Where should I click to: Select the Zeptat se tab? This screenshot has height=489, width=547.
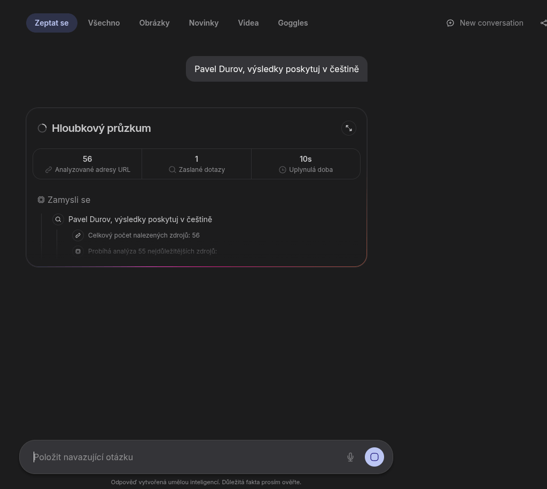51,23
